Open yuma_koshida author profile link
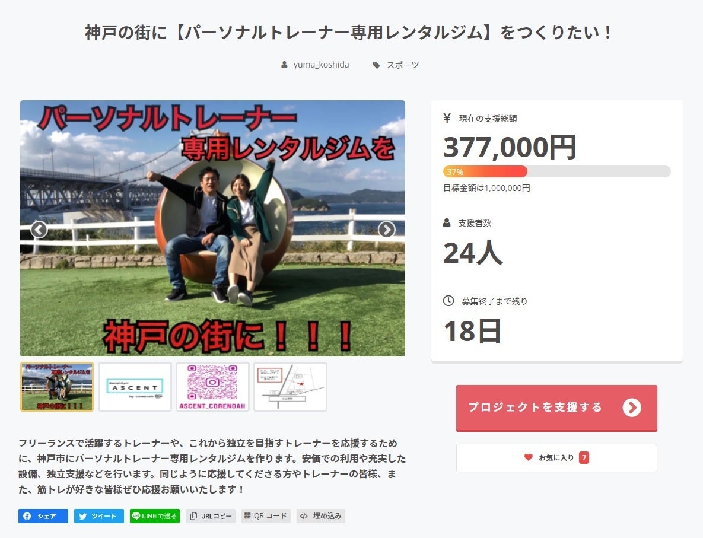 coord(321,65)
